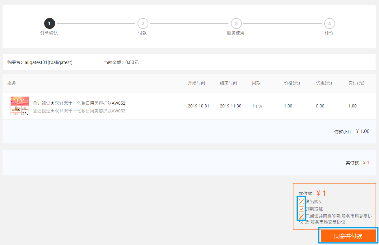Click the 同意并付款 button
379x245 pixels.
coord(348,236)
